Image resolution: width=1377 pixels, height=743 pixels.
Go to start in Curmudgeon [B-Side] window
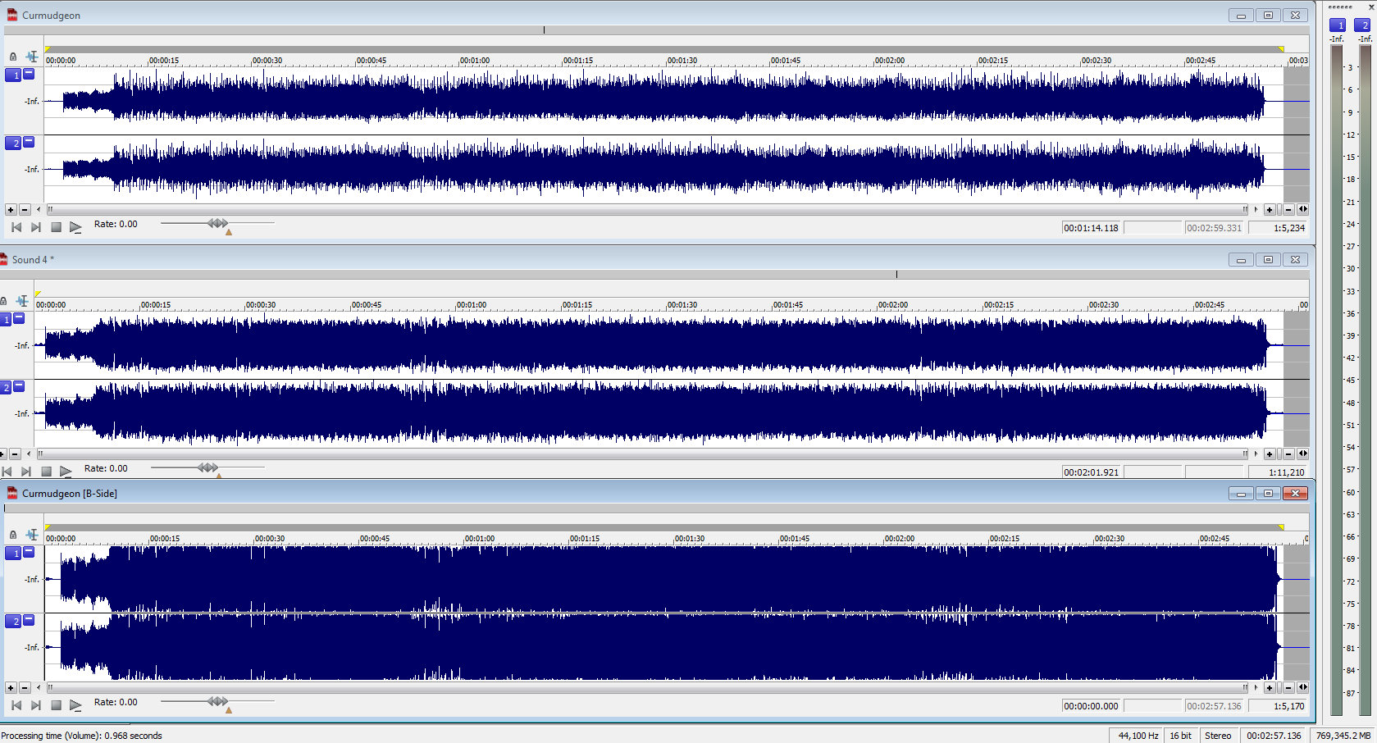pyautogui.click(x=16, y=705)
